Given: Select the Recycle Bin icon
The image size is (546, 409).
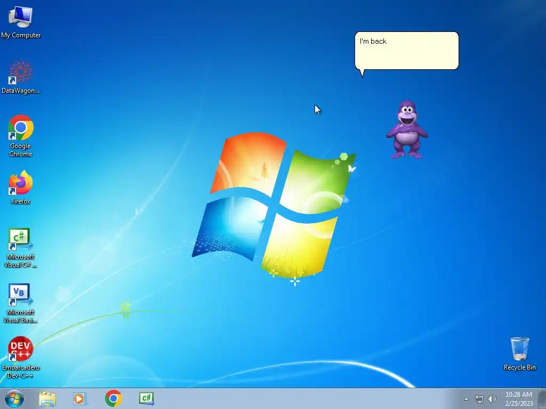Looking at the screenshot, I should point(519,354).
